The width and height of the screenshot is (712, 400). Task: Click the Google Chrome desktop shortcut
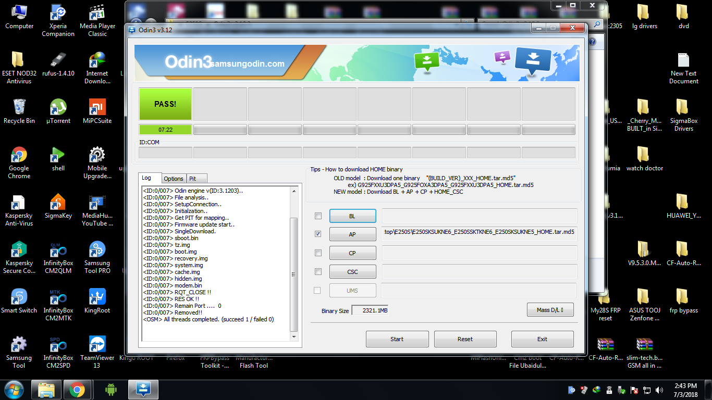19,163
